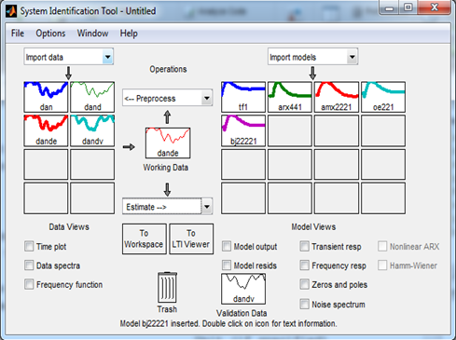Select the dand data set icon
Screen dimensions: 456x340
(92, 97)
